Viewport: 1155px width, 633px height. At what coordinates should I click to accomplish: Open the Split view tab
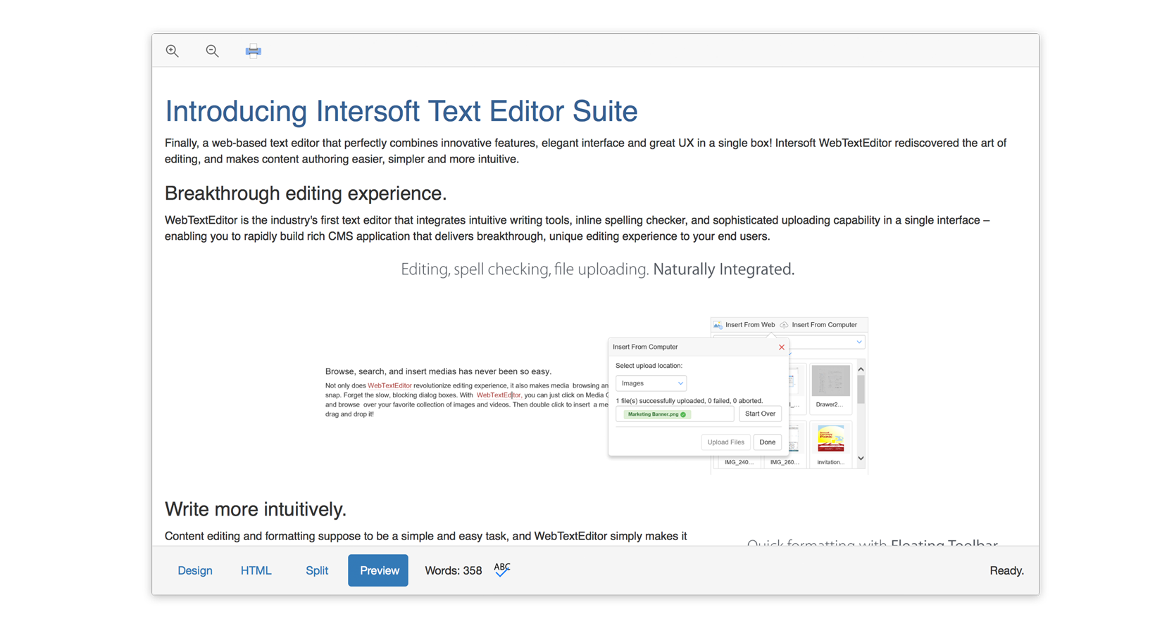pos(317,570)
